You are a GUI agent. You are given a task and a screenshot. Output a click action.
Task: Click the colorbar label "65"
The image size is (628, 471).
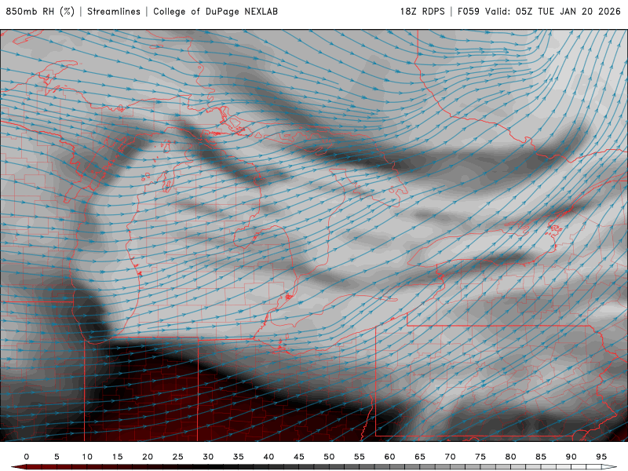(420, 457)
